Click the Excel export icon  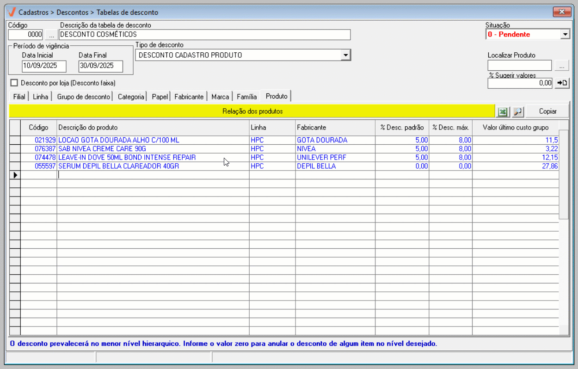(x=502, y=111)
